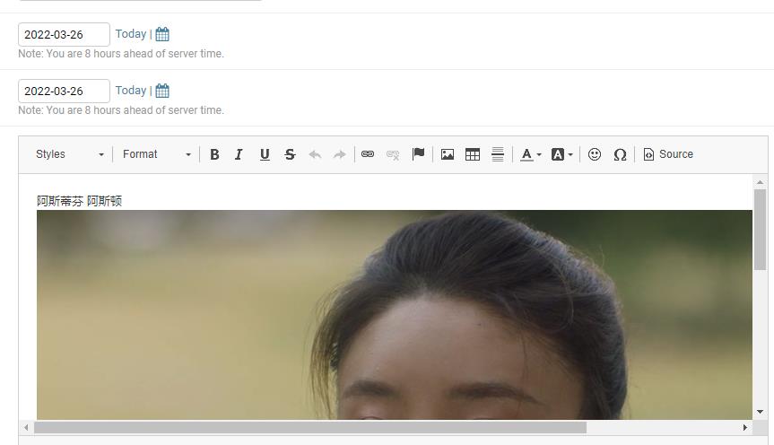Insert a table into the editor
Image resolution: width=774 pixels, height=445 pixels.
point(473,154)
